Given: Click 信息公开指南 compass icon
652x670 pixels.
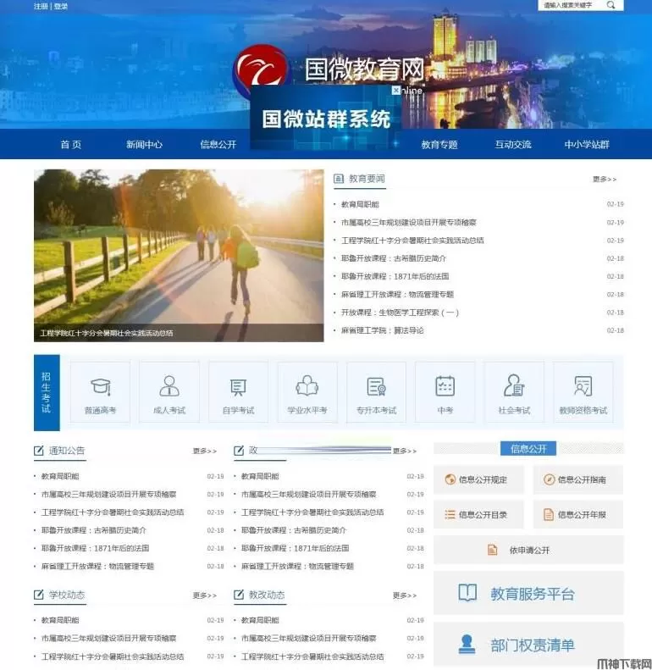Looking at the screenshot, I should tap(549, 479).
